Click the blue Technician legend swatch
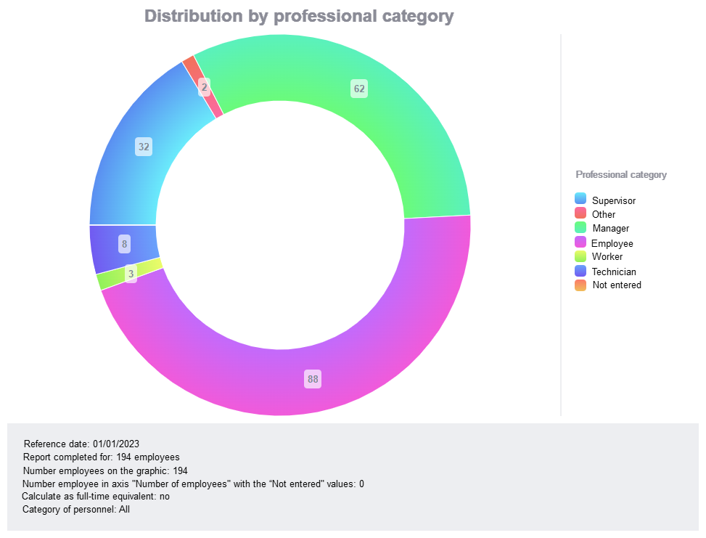Viewport: 706px width, 538px height. 580,271
